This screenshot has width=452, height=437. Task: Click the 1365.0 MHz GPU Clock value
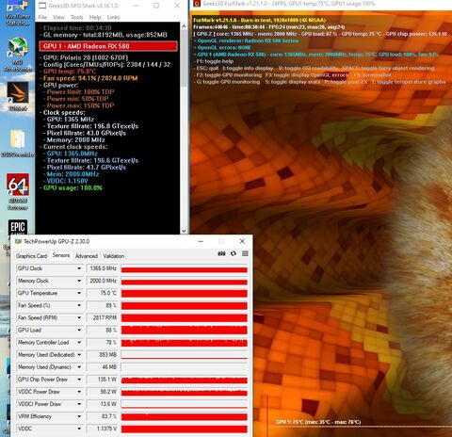tap(102, 268)
